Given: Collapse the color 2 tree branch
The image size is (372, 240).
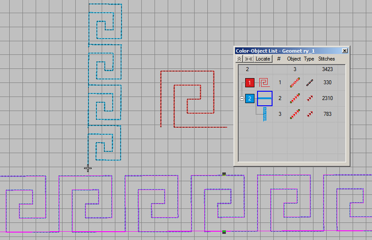Looking at the screenshot, I should click(242, 99).
